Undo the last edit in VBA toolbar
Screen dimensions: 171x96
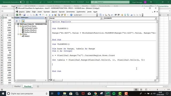(x=40, y=15)
